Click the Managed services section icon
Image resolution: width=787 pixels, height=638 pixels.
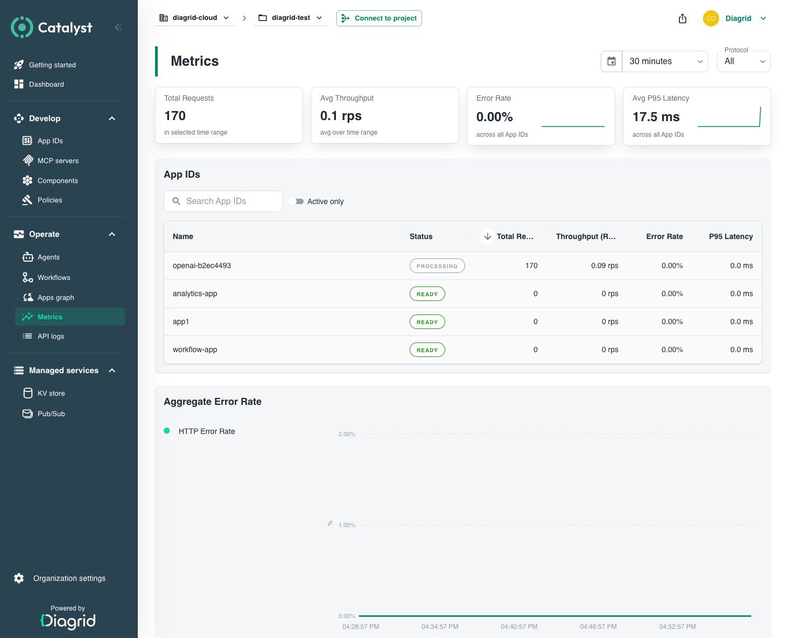pyautogui.click(x=19, y=370)
